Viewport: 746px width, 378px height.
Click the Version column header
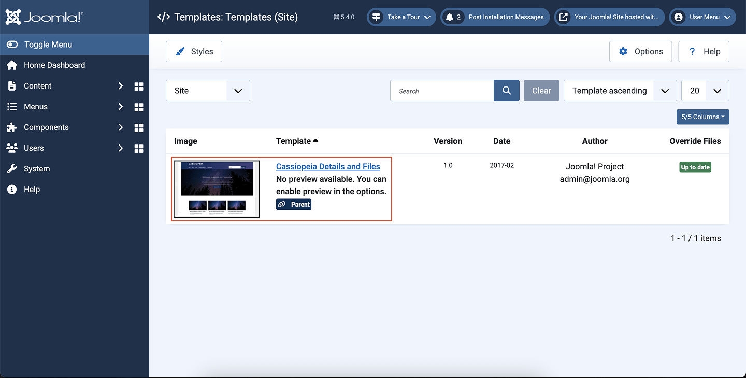tap(448, 141)
